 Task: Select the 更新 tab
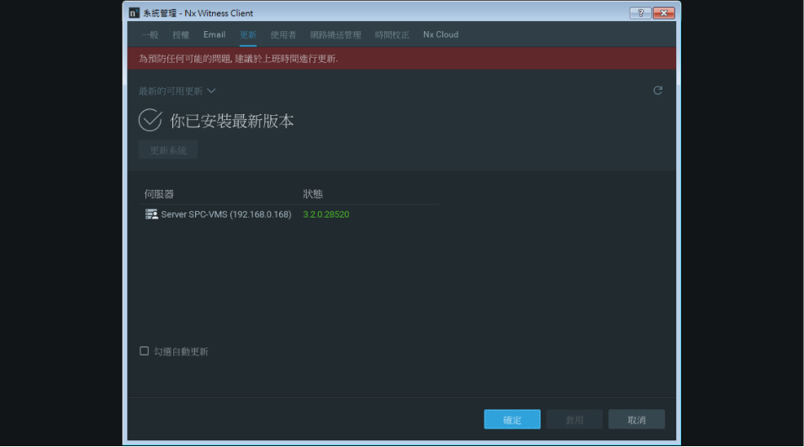[x=248, y=34]
